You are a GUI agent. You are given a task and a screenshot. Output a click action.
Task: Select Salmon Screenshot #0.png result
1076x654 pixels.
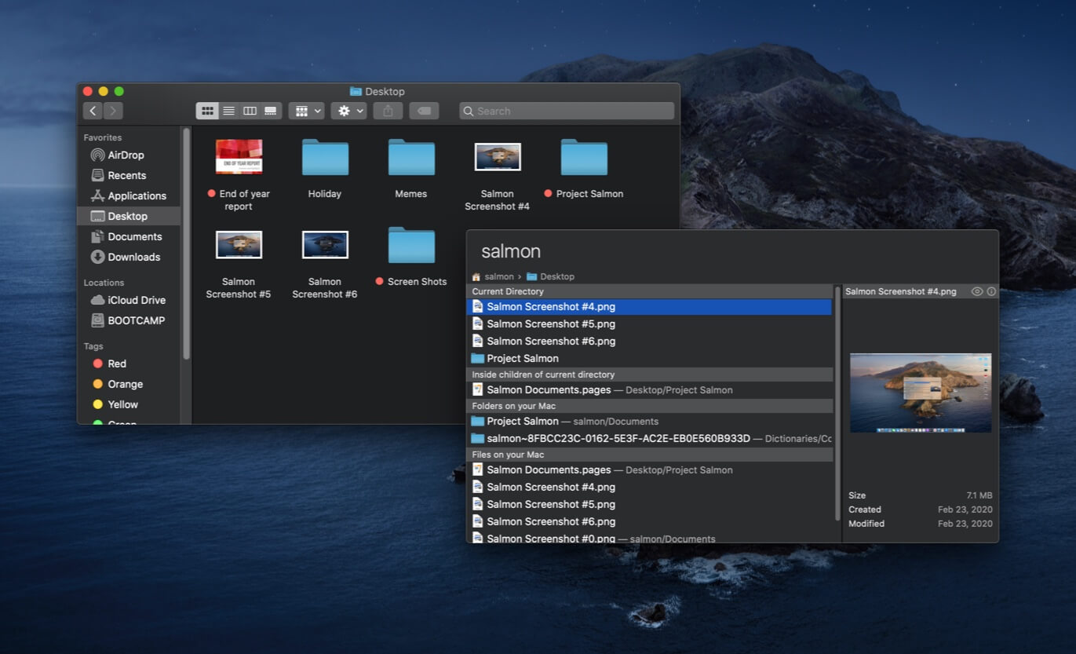pyautogui.click(x=649, y=538)
